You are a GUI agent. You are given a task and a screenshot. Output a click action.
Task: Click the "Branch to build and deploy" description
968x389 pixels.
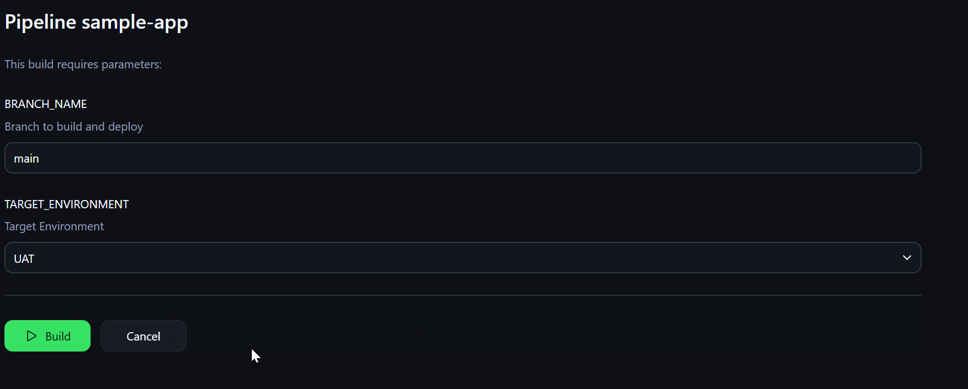coord(74,127)
